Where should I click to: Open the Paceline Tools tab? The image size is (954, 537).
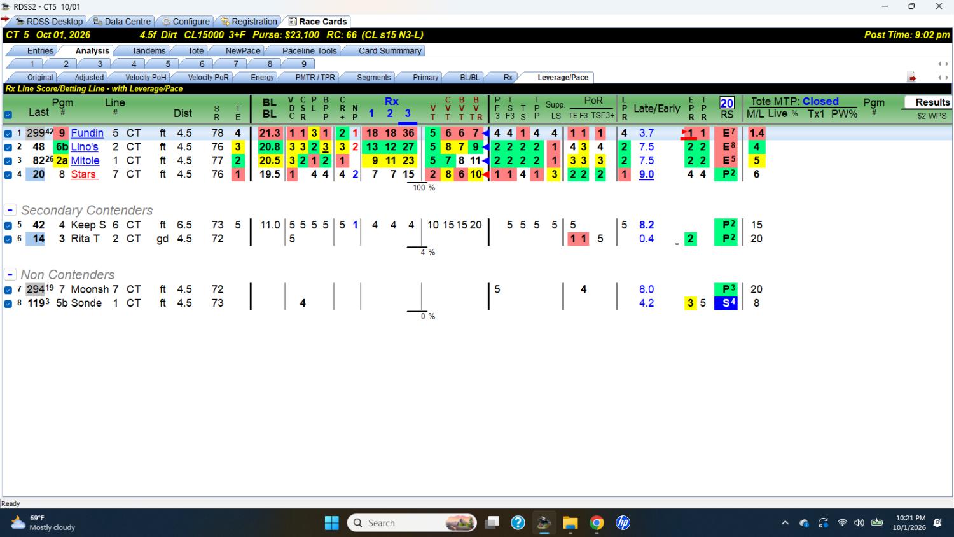(309, 51)
